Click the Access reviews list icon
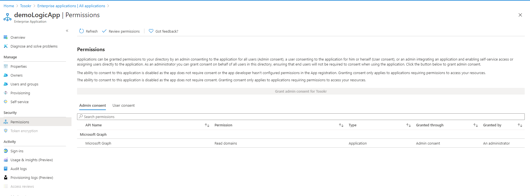 (6, 186)
